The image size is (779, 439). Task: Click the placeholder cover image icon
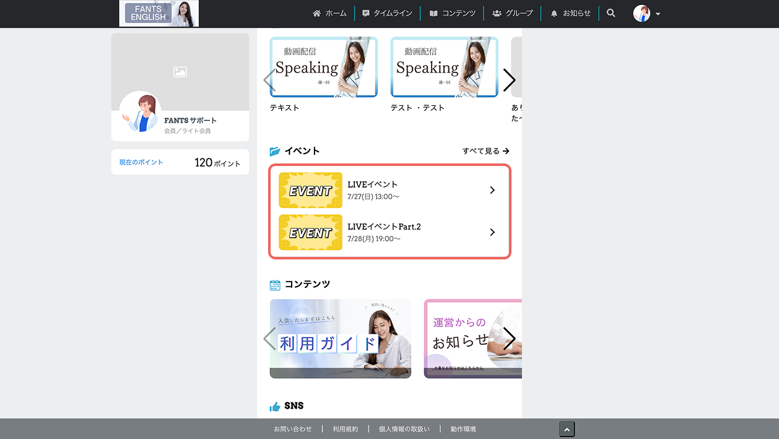(180, 72)
